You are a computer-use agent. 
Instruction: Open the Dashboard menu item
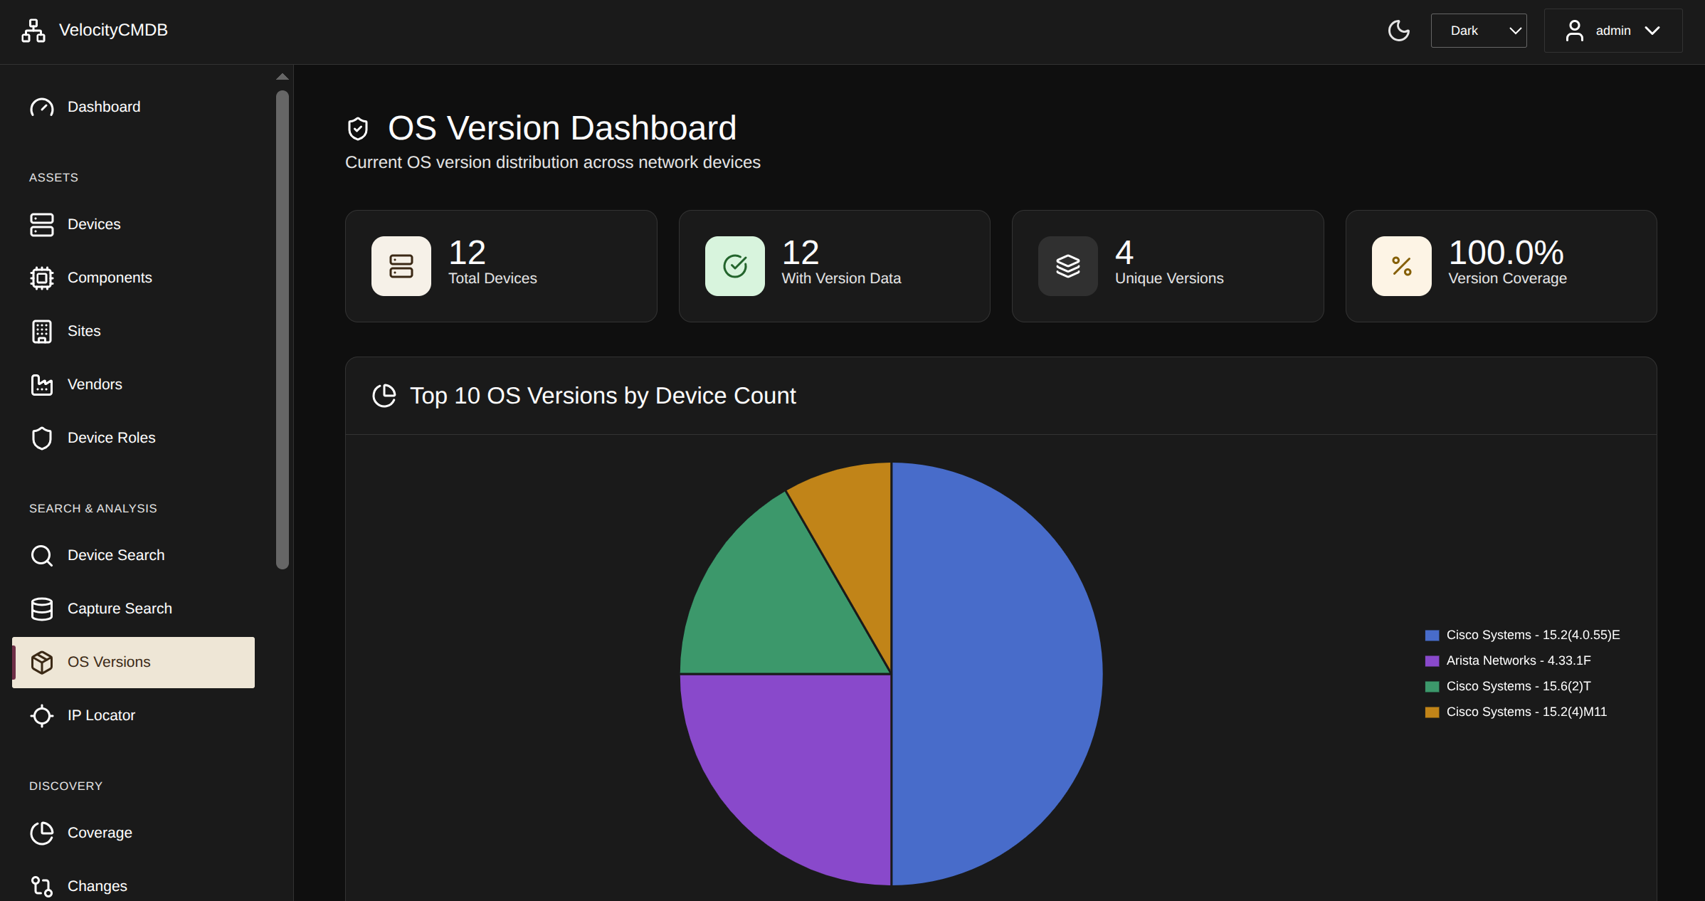tap(104, 107)
